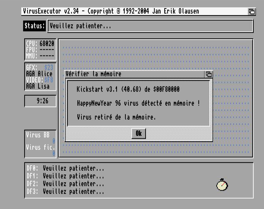Click the VirusExecutor v2.34 title bar

[x=135, y=11]
